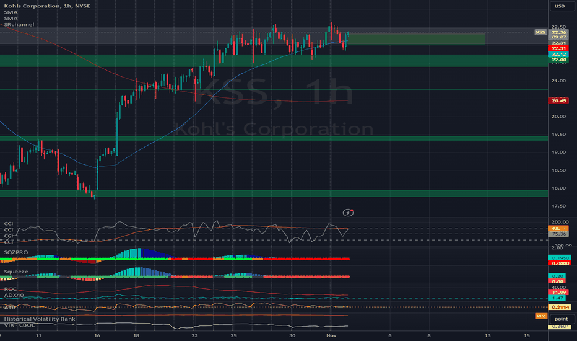577x341 pixels.
Task: Click the countdown label 09:07
Action: [558, 37]
